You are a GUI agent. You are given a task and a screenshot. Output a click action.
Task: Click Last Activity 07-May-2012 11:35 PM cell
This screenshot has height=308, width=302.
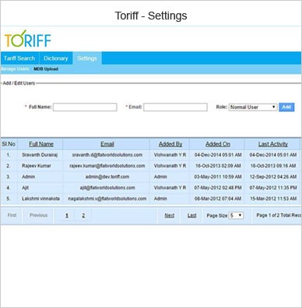(273, 188)
